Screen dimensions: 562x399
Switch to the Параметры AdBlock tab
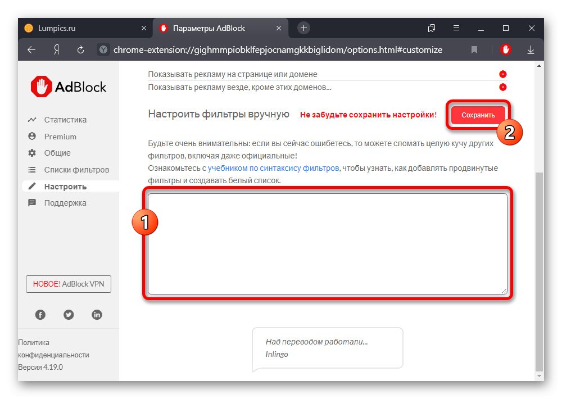[220, 28]
